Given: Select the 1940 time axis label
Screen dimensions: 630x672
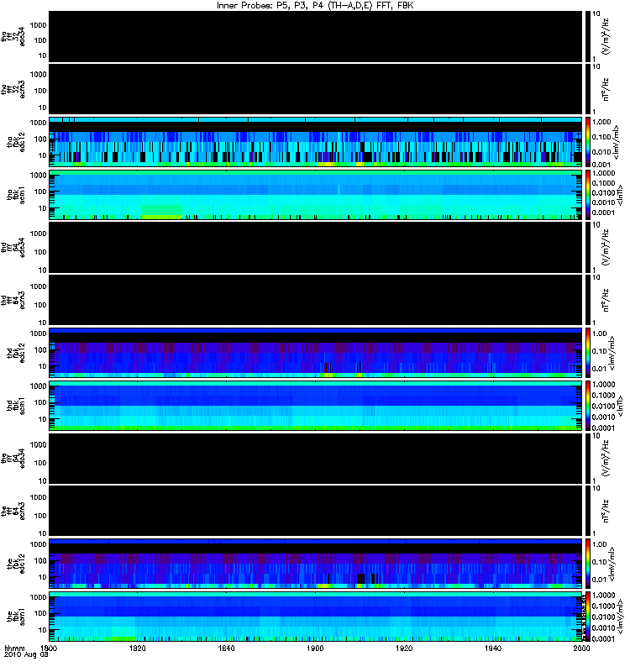Looking at the screenshot, I should 493,648.
